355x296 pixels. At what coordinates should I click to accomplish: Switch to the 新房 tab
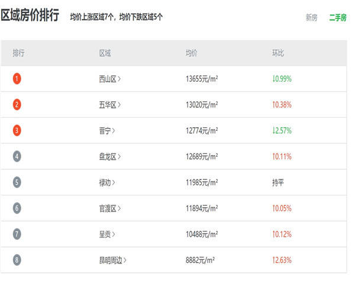[x=312, y=17]
